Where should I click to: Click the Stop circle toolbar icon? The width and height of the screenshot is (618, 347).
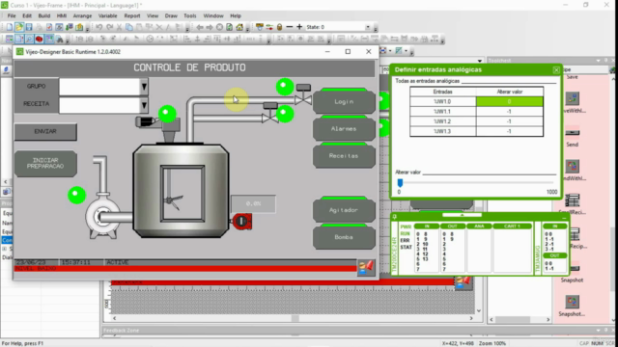tap(219, 27)
